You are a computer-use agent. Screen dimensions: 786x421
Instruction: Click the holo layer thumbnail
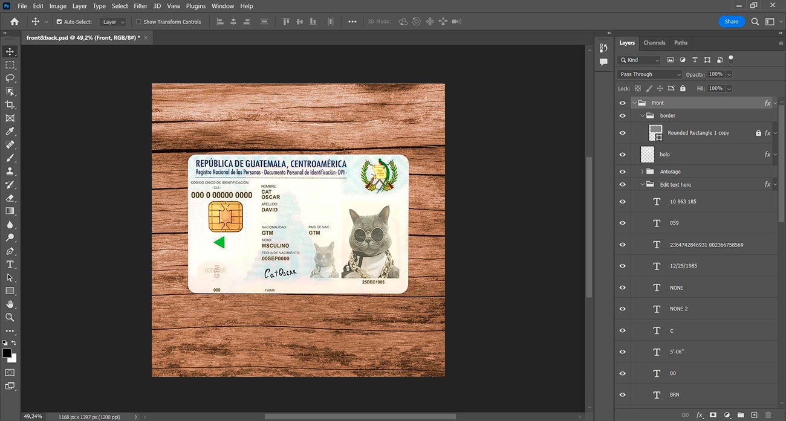(x=648, y=155)
